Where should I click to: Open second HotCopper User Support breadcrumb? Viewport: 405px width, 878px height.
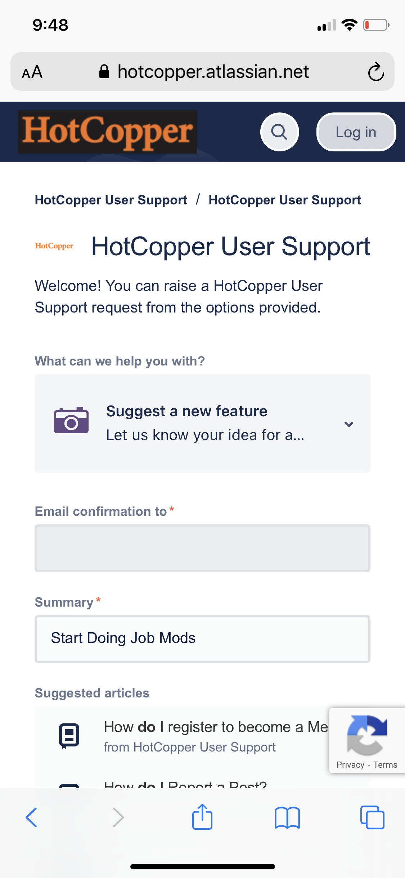pyautogui.click(x=284, y=200)
